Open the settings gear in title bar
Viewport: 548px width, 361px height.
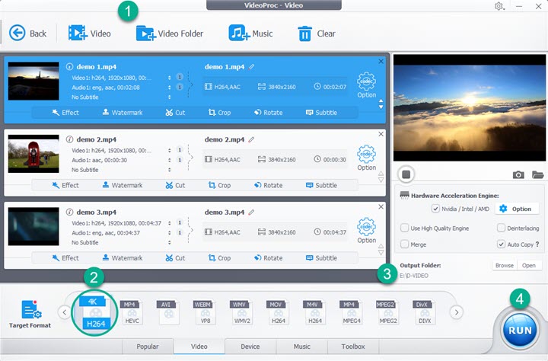coord(499,6)
